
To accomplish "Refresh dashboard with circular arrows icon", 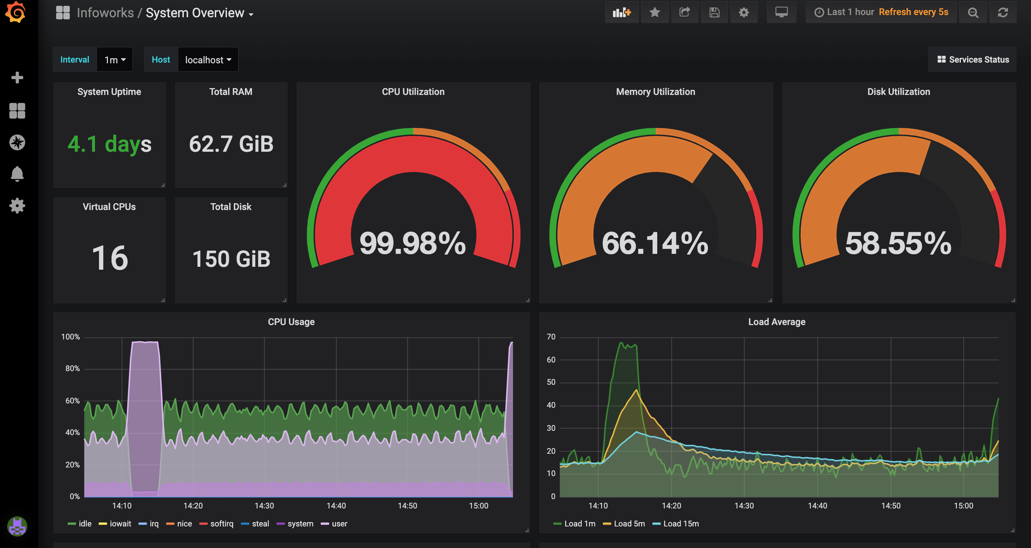I will pyautogui.click(x=1003, y=12).
